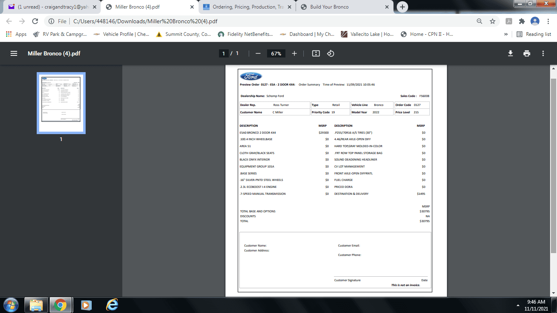Go back in browser history
557x313 pixels.
click(9, 21)
